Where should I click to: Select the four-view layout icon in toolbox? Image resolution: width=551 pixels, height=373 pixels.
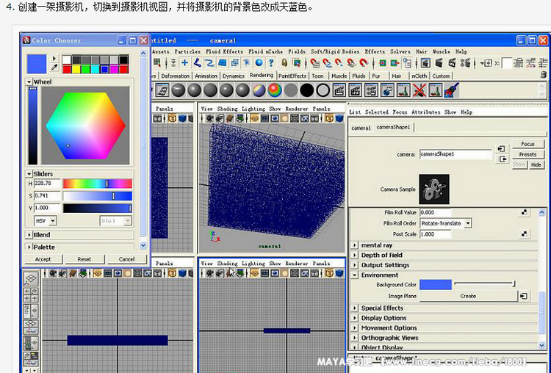[31, 294]
